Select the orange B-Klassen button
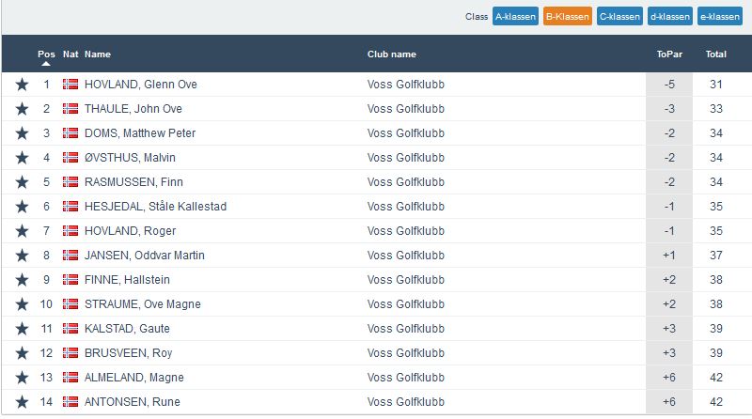752x419 pixels. [x=568, y=17]
